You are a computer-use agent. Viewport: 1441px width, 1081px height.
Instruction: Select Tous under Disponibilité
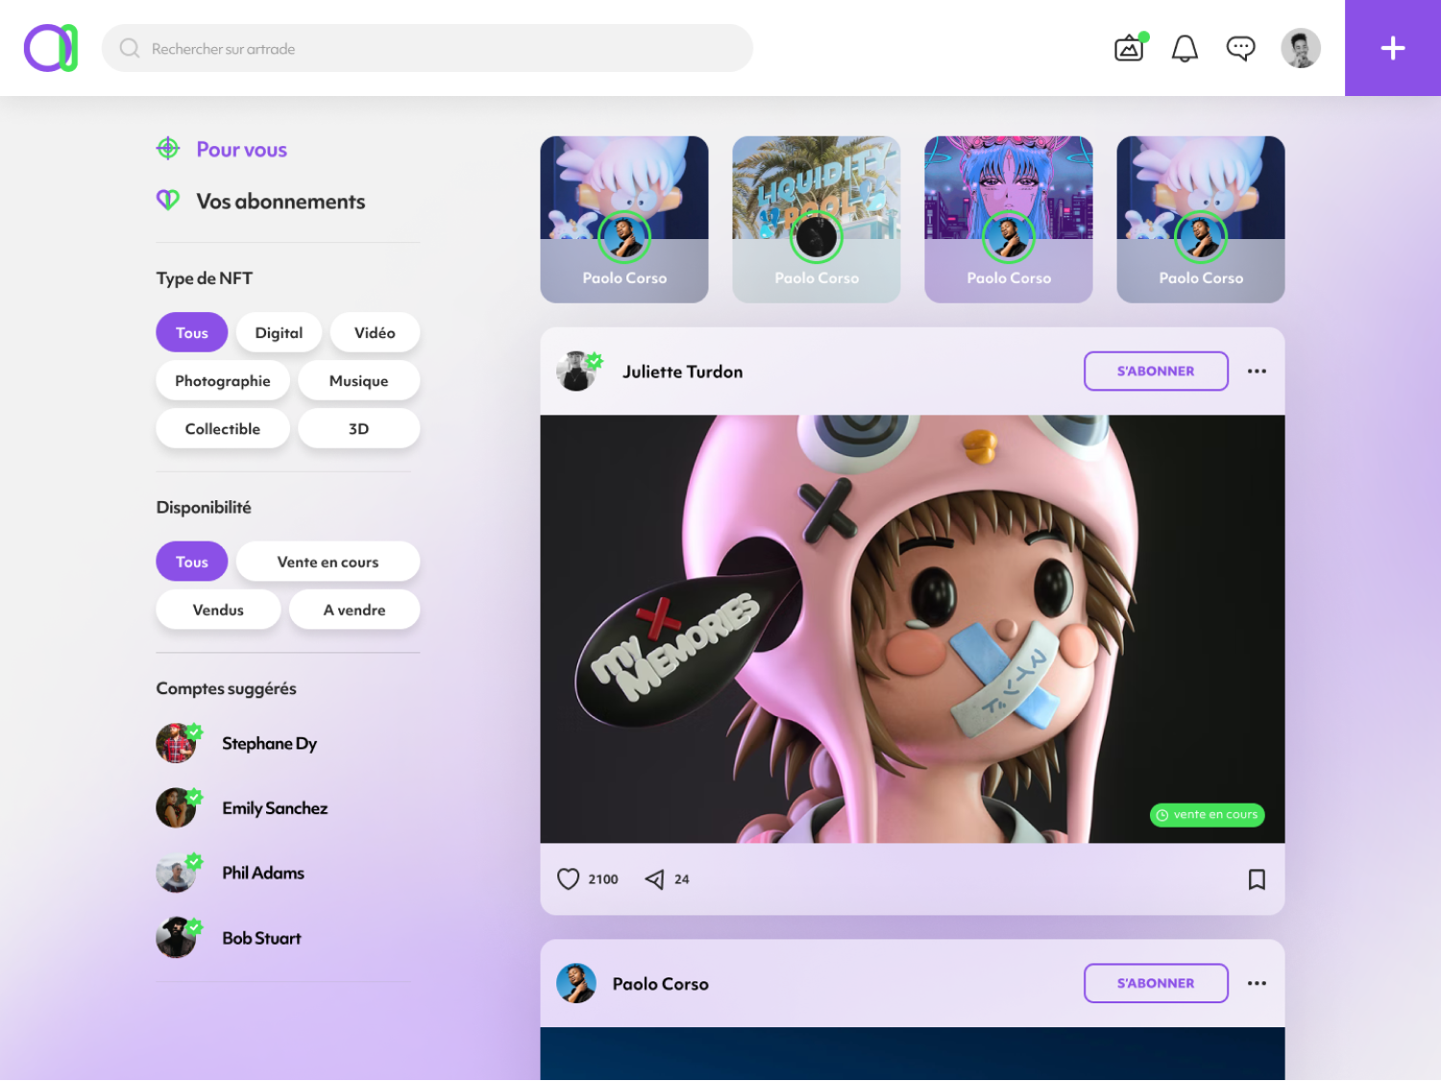pyautogui.click(x=192, y=562)
